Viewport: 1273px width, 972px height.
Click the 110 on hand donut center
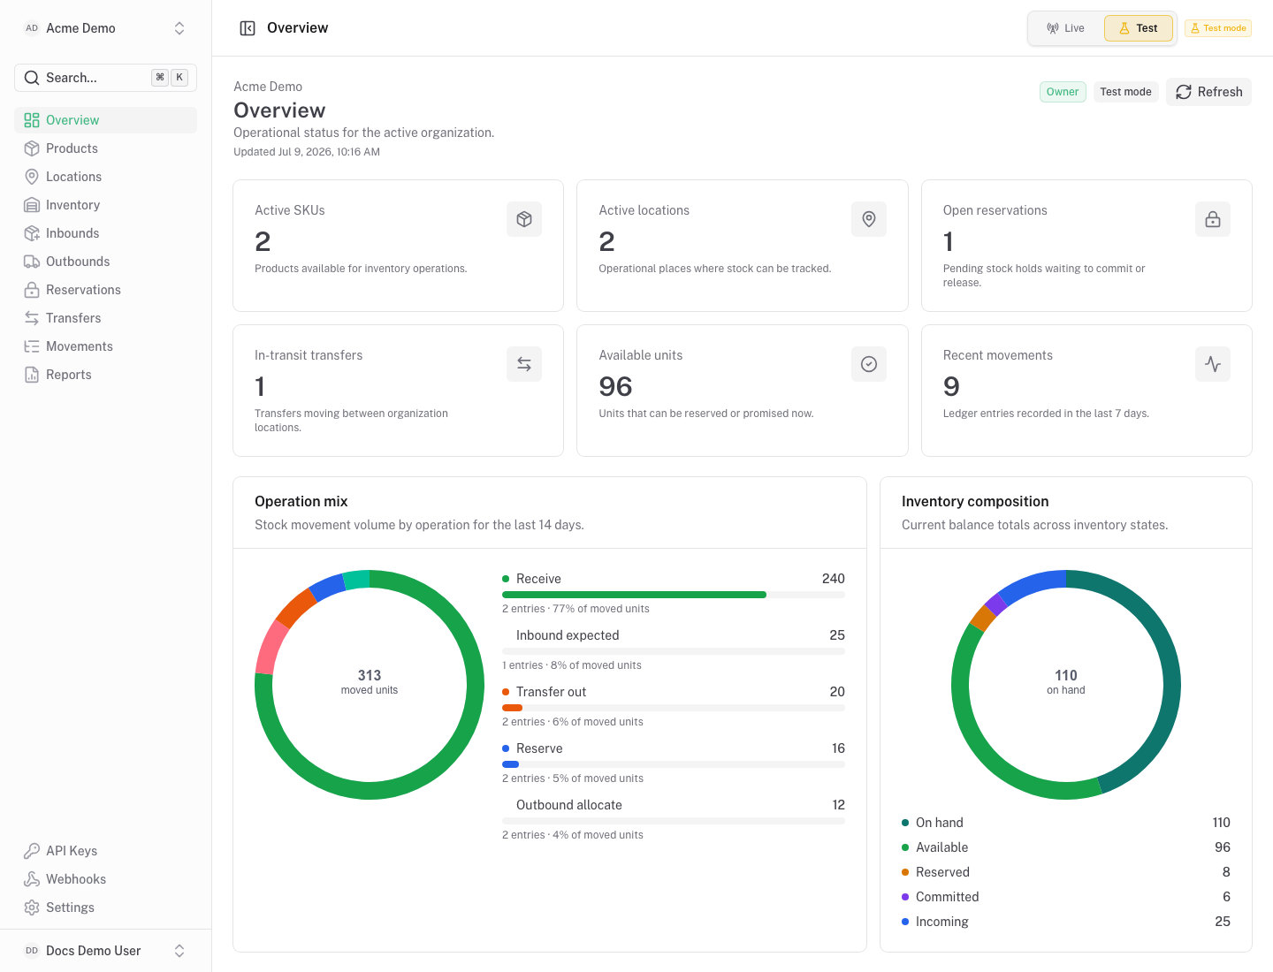(x=1066, y=681)
